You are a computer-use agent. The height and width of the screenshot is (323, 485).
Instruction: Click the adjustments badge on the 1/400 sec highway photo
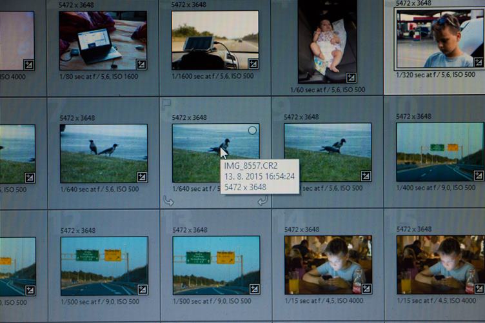(x=478, y=175)
